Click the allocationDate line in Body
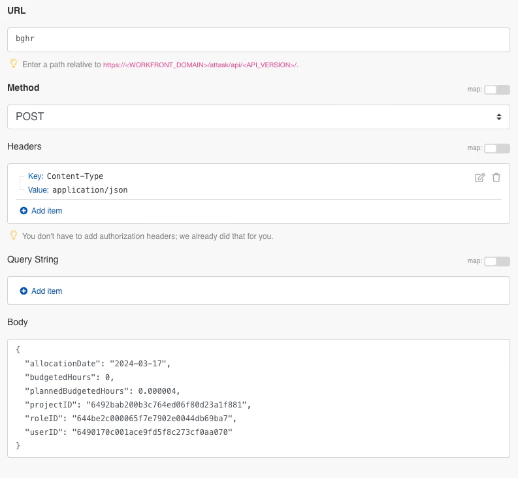 tap(98, 362)
